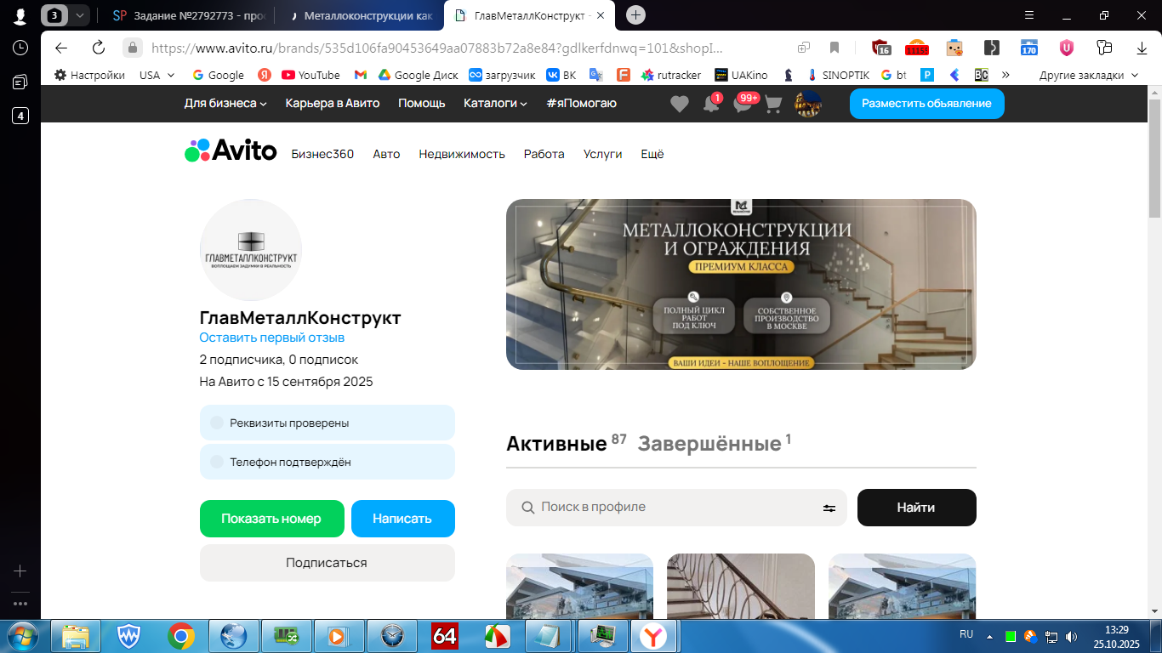Click the Показать номер button
Screen dimensions: 1162x653
click(272, 519)
